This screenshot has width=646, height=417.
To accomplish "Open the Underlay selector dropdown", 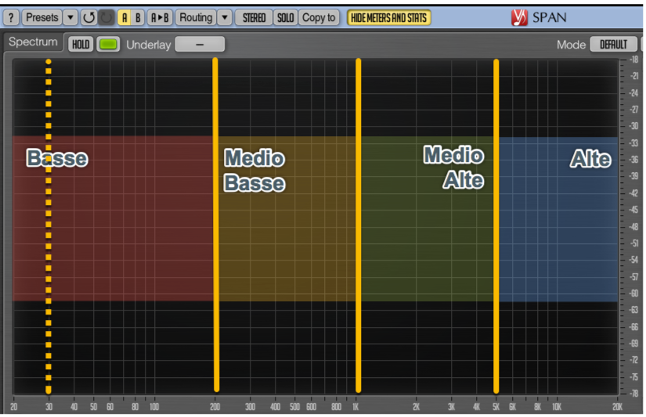I will [200, 45].
